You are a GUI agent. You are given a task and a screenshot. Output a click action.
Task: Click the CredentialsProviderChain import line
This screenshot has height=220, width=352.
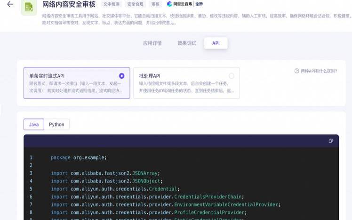147,197
